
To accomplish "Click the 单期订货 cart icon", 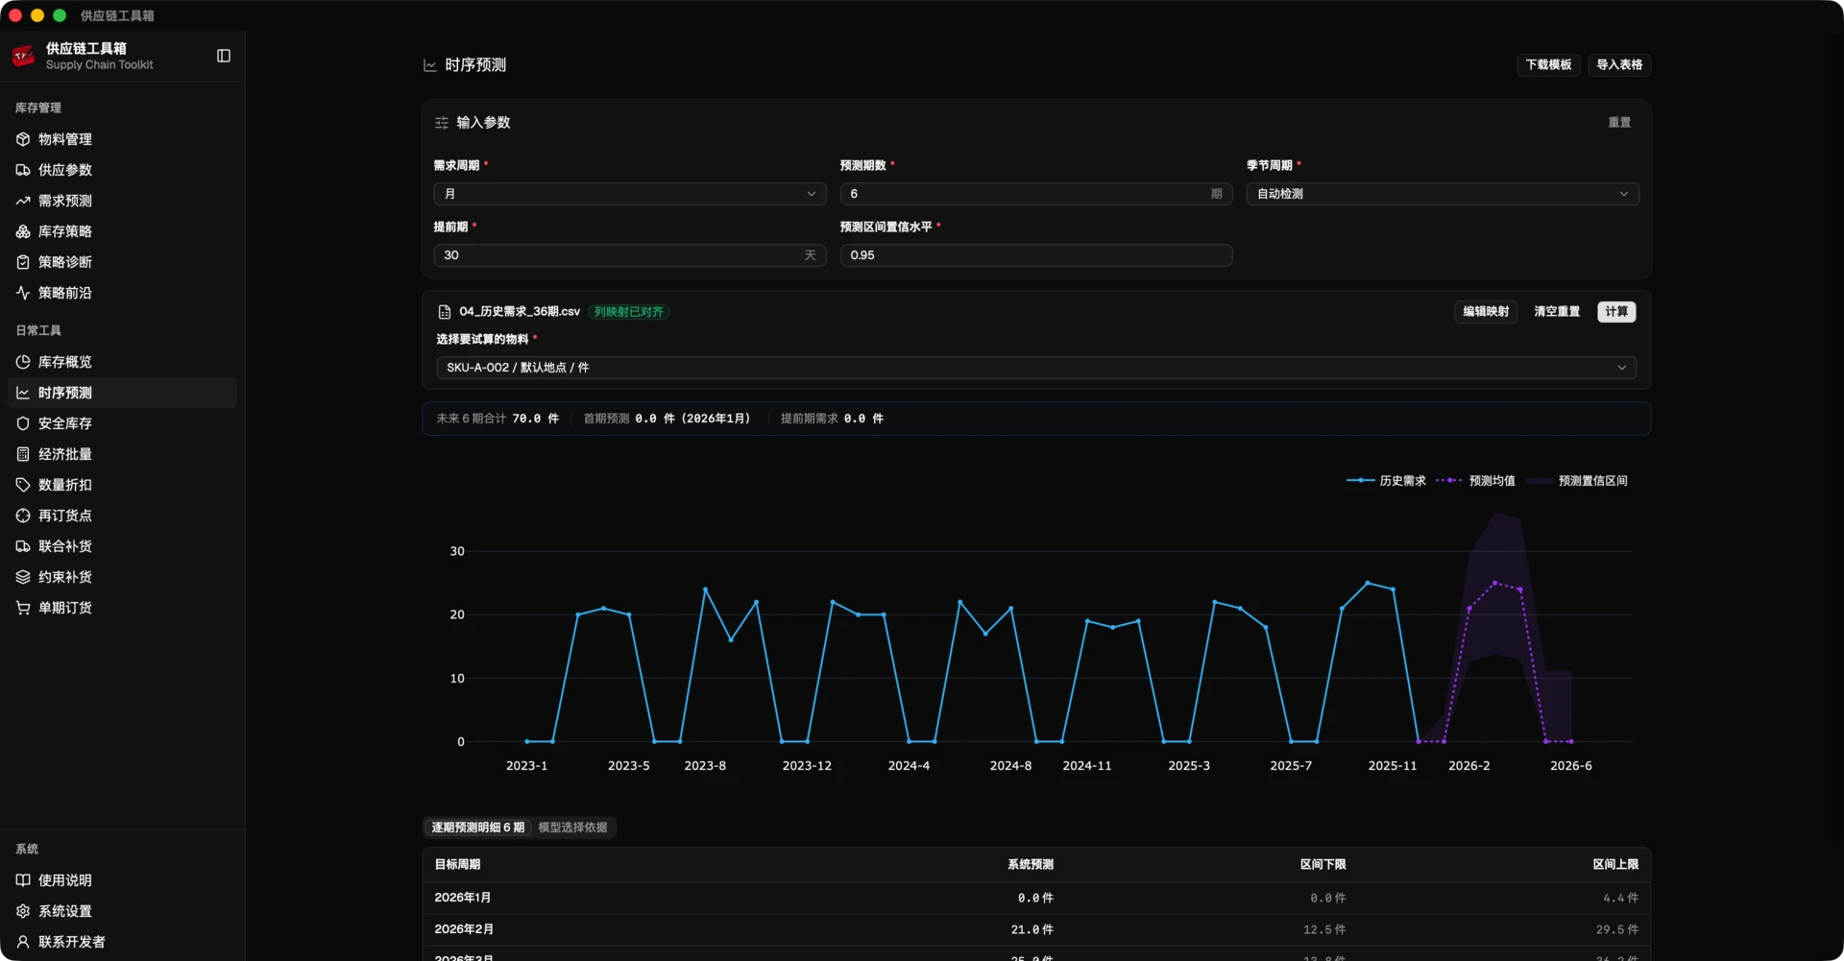I will click(23, 608).
